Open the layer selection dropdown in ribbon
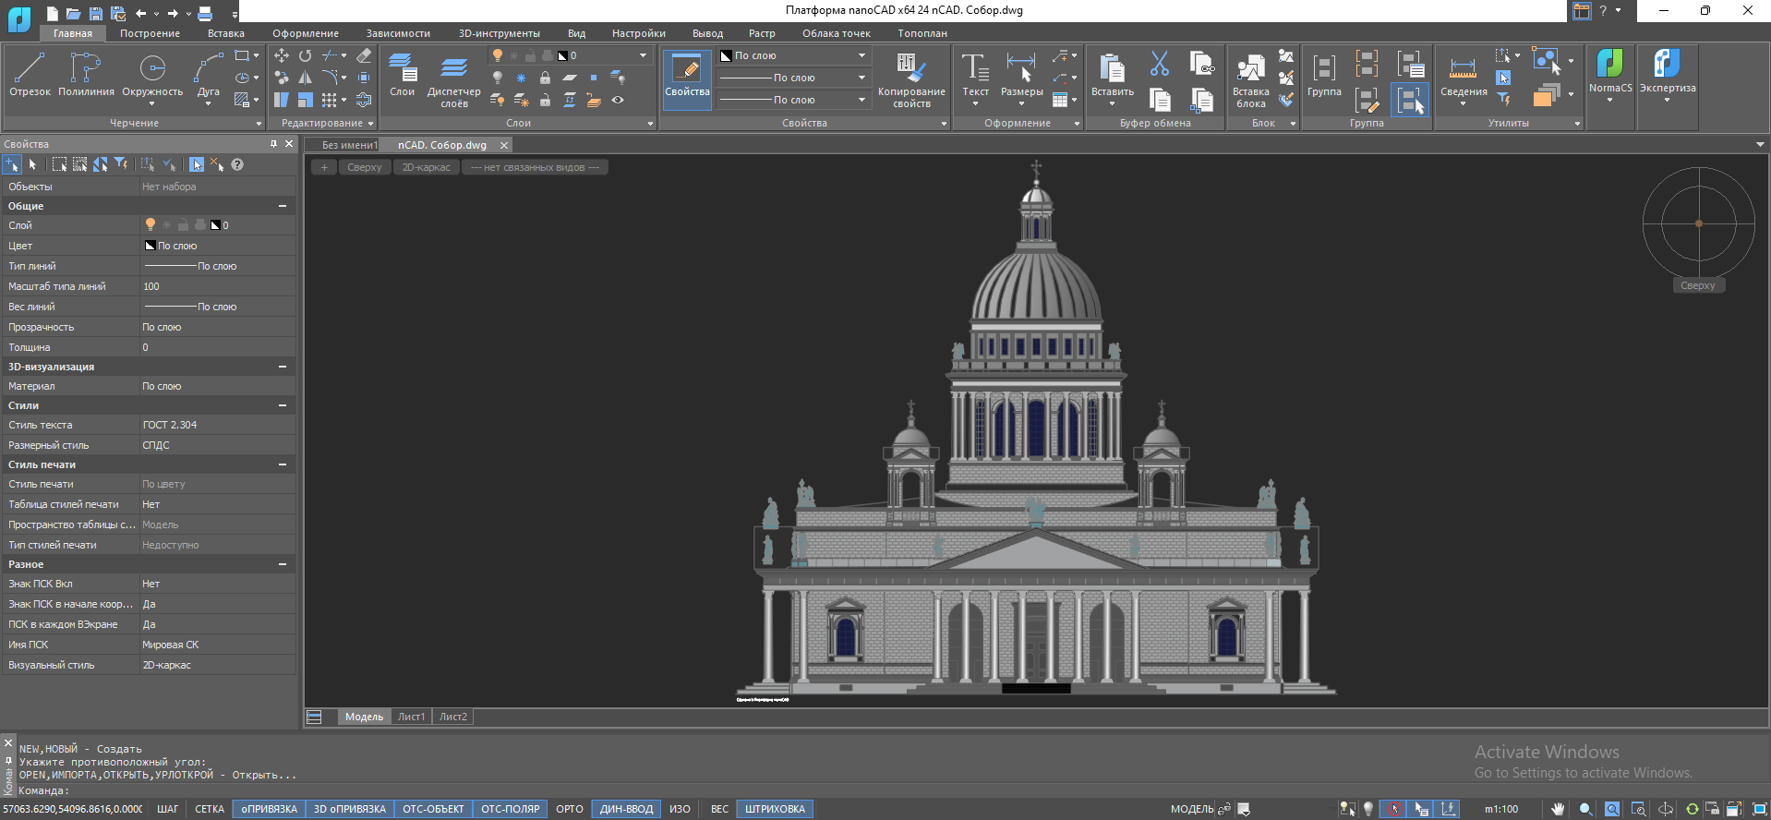This screenshot has height=820, width=1771. tap(643, 55)
